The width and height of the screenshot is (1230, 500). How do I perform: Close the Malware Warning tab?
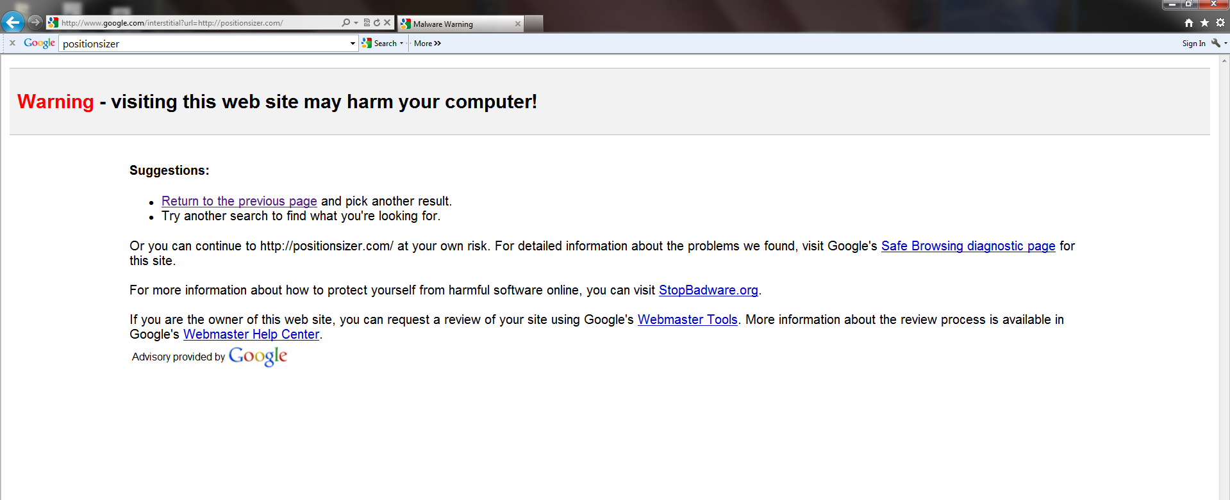point(518,24)
